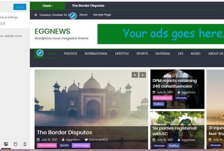Screen dimensions: 224x151
Task: Click the blue pencil edit icon beside About
Action: pyautogui.click(x=74, y=16)
